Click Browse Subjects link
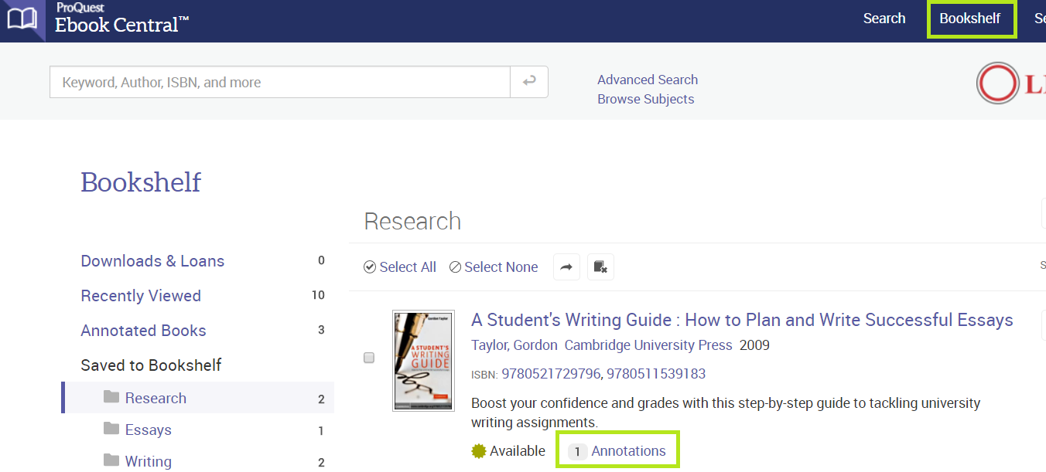The image size is (1046, 472). tap(646, 99)
